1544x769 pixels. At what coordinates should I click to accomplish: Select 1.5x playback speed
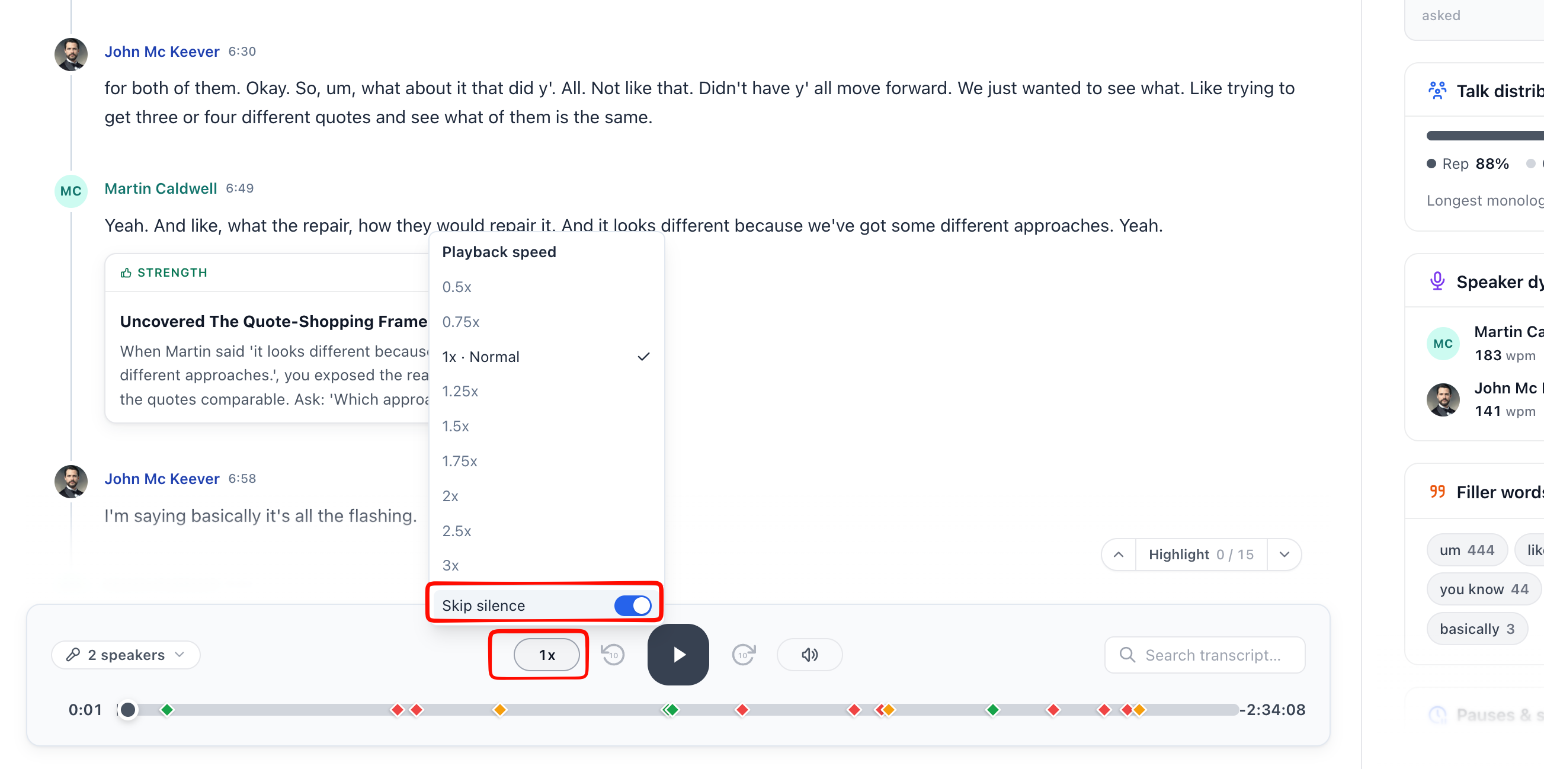[546, 426]
